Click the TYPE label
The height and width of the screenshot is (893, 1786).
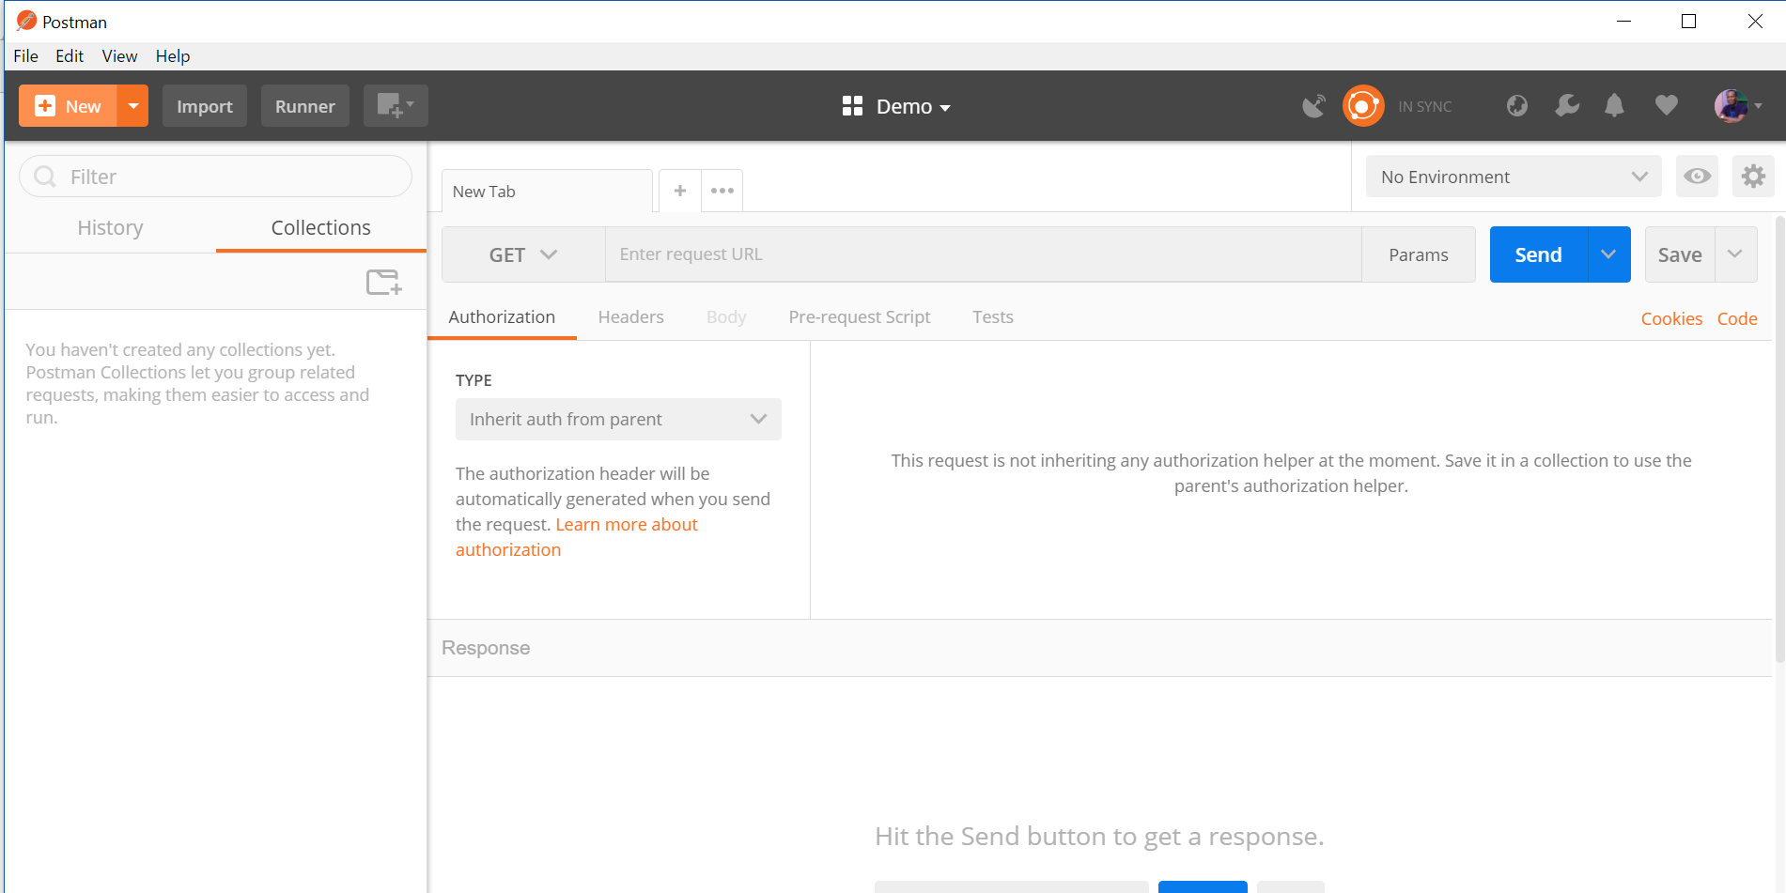(x=474, y=380)
